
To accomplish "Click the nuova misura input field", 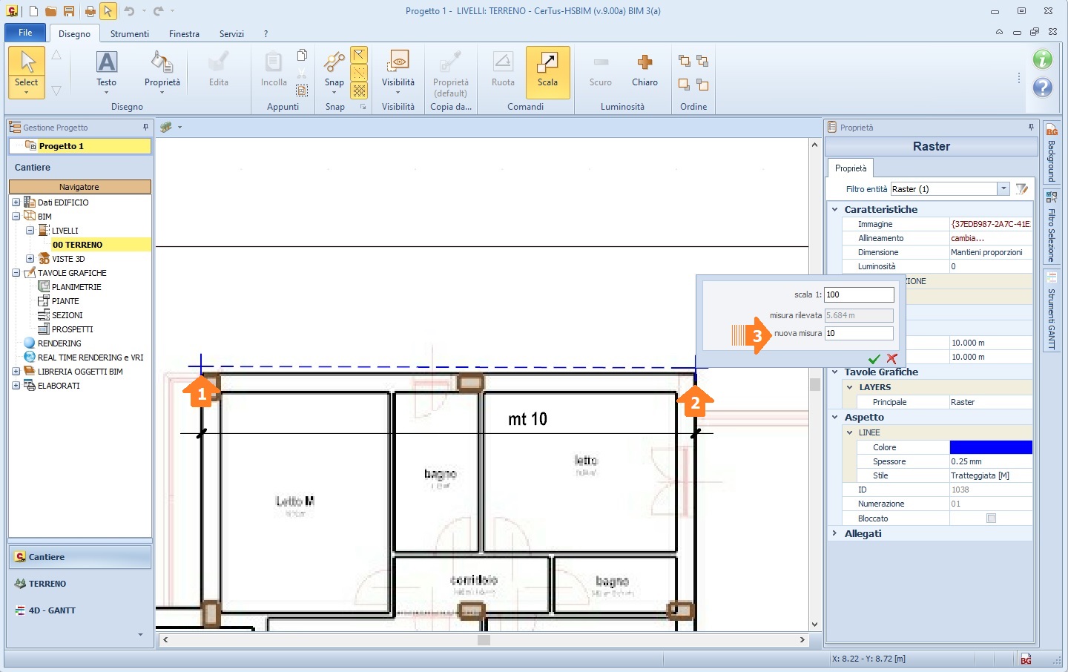I will pos(858,334).
